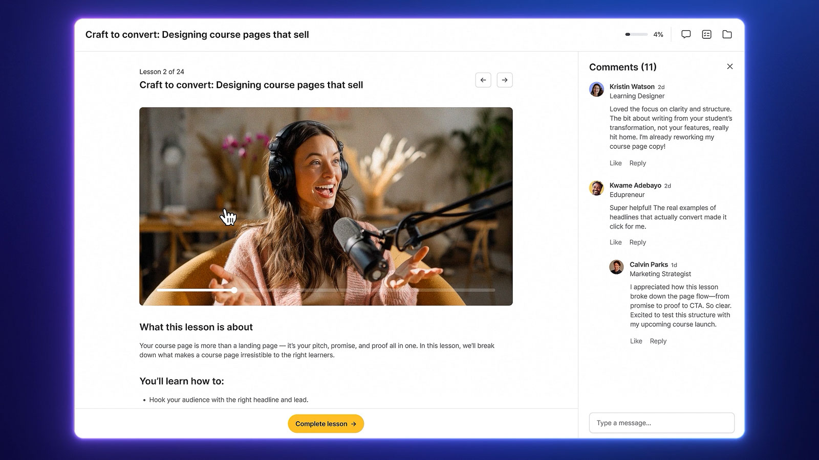The width and height of the screenshot is (819, 460).
Task: Go to previous lesson arrow
Action: pyautogui.click(x=483, y=80)
